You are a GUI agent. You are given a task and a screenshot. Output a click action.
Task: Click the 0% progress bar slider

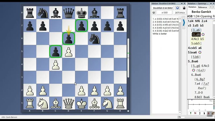pyautogui.click(x=196, y=117)
